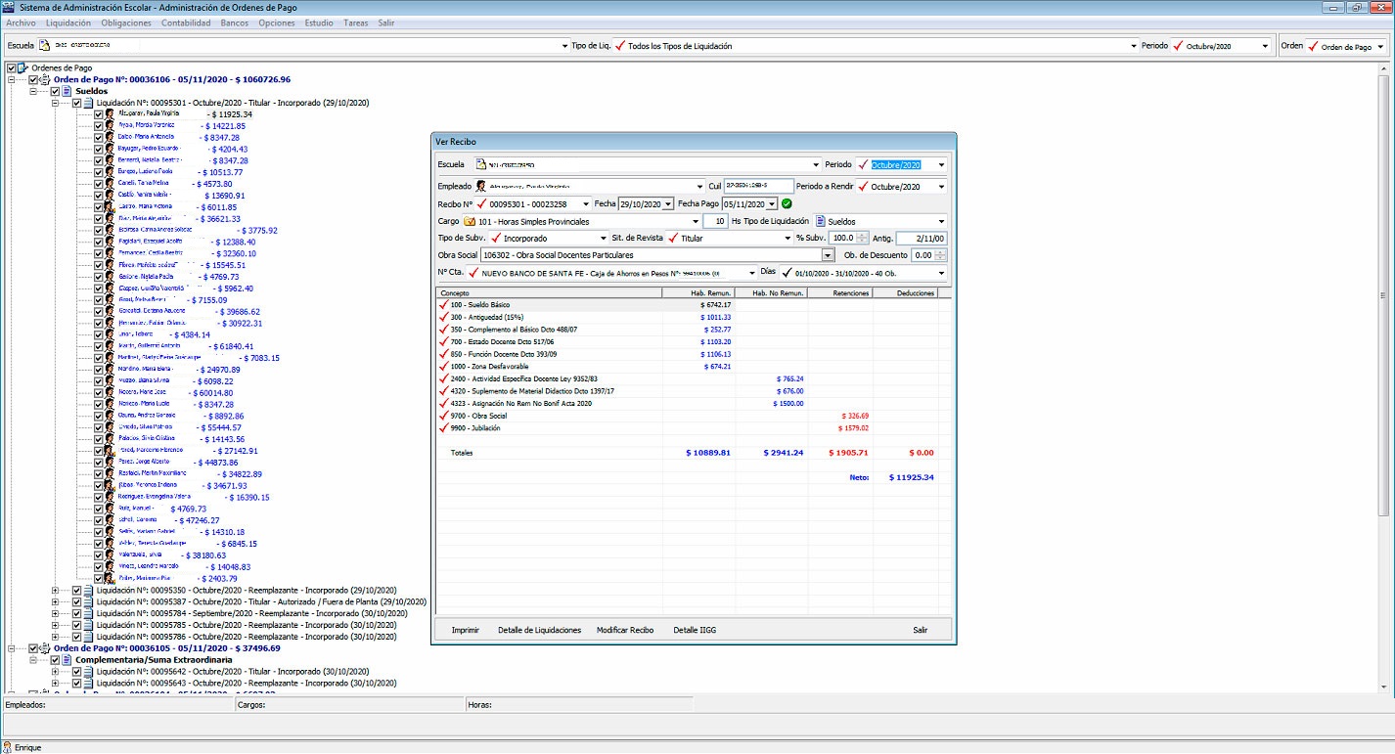The width and height of the screenshot is (1395, 754).
Task: Click the Salir button in Ver Recibo
Action: (921, 630)
